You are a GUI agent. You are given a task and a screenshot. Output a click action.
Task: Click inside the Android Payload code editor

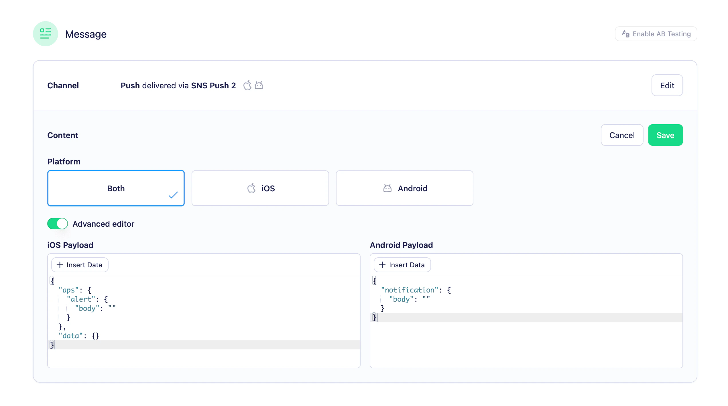pos(526,322)
